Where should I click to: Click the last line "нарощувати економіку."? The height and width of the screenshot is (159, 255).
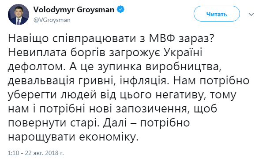[x=73, y=137]
